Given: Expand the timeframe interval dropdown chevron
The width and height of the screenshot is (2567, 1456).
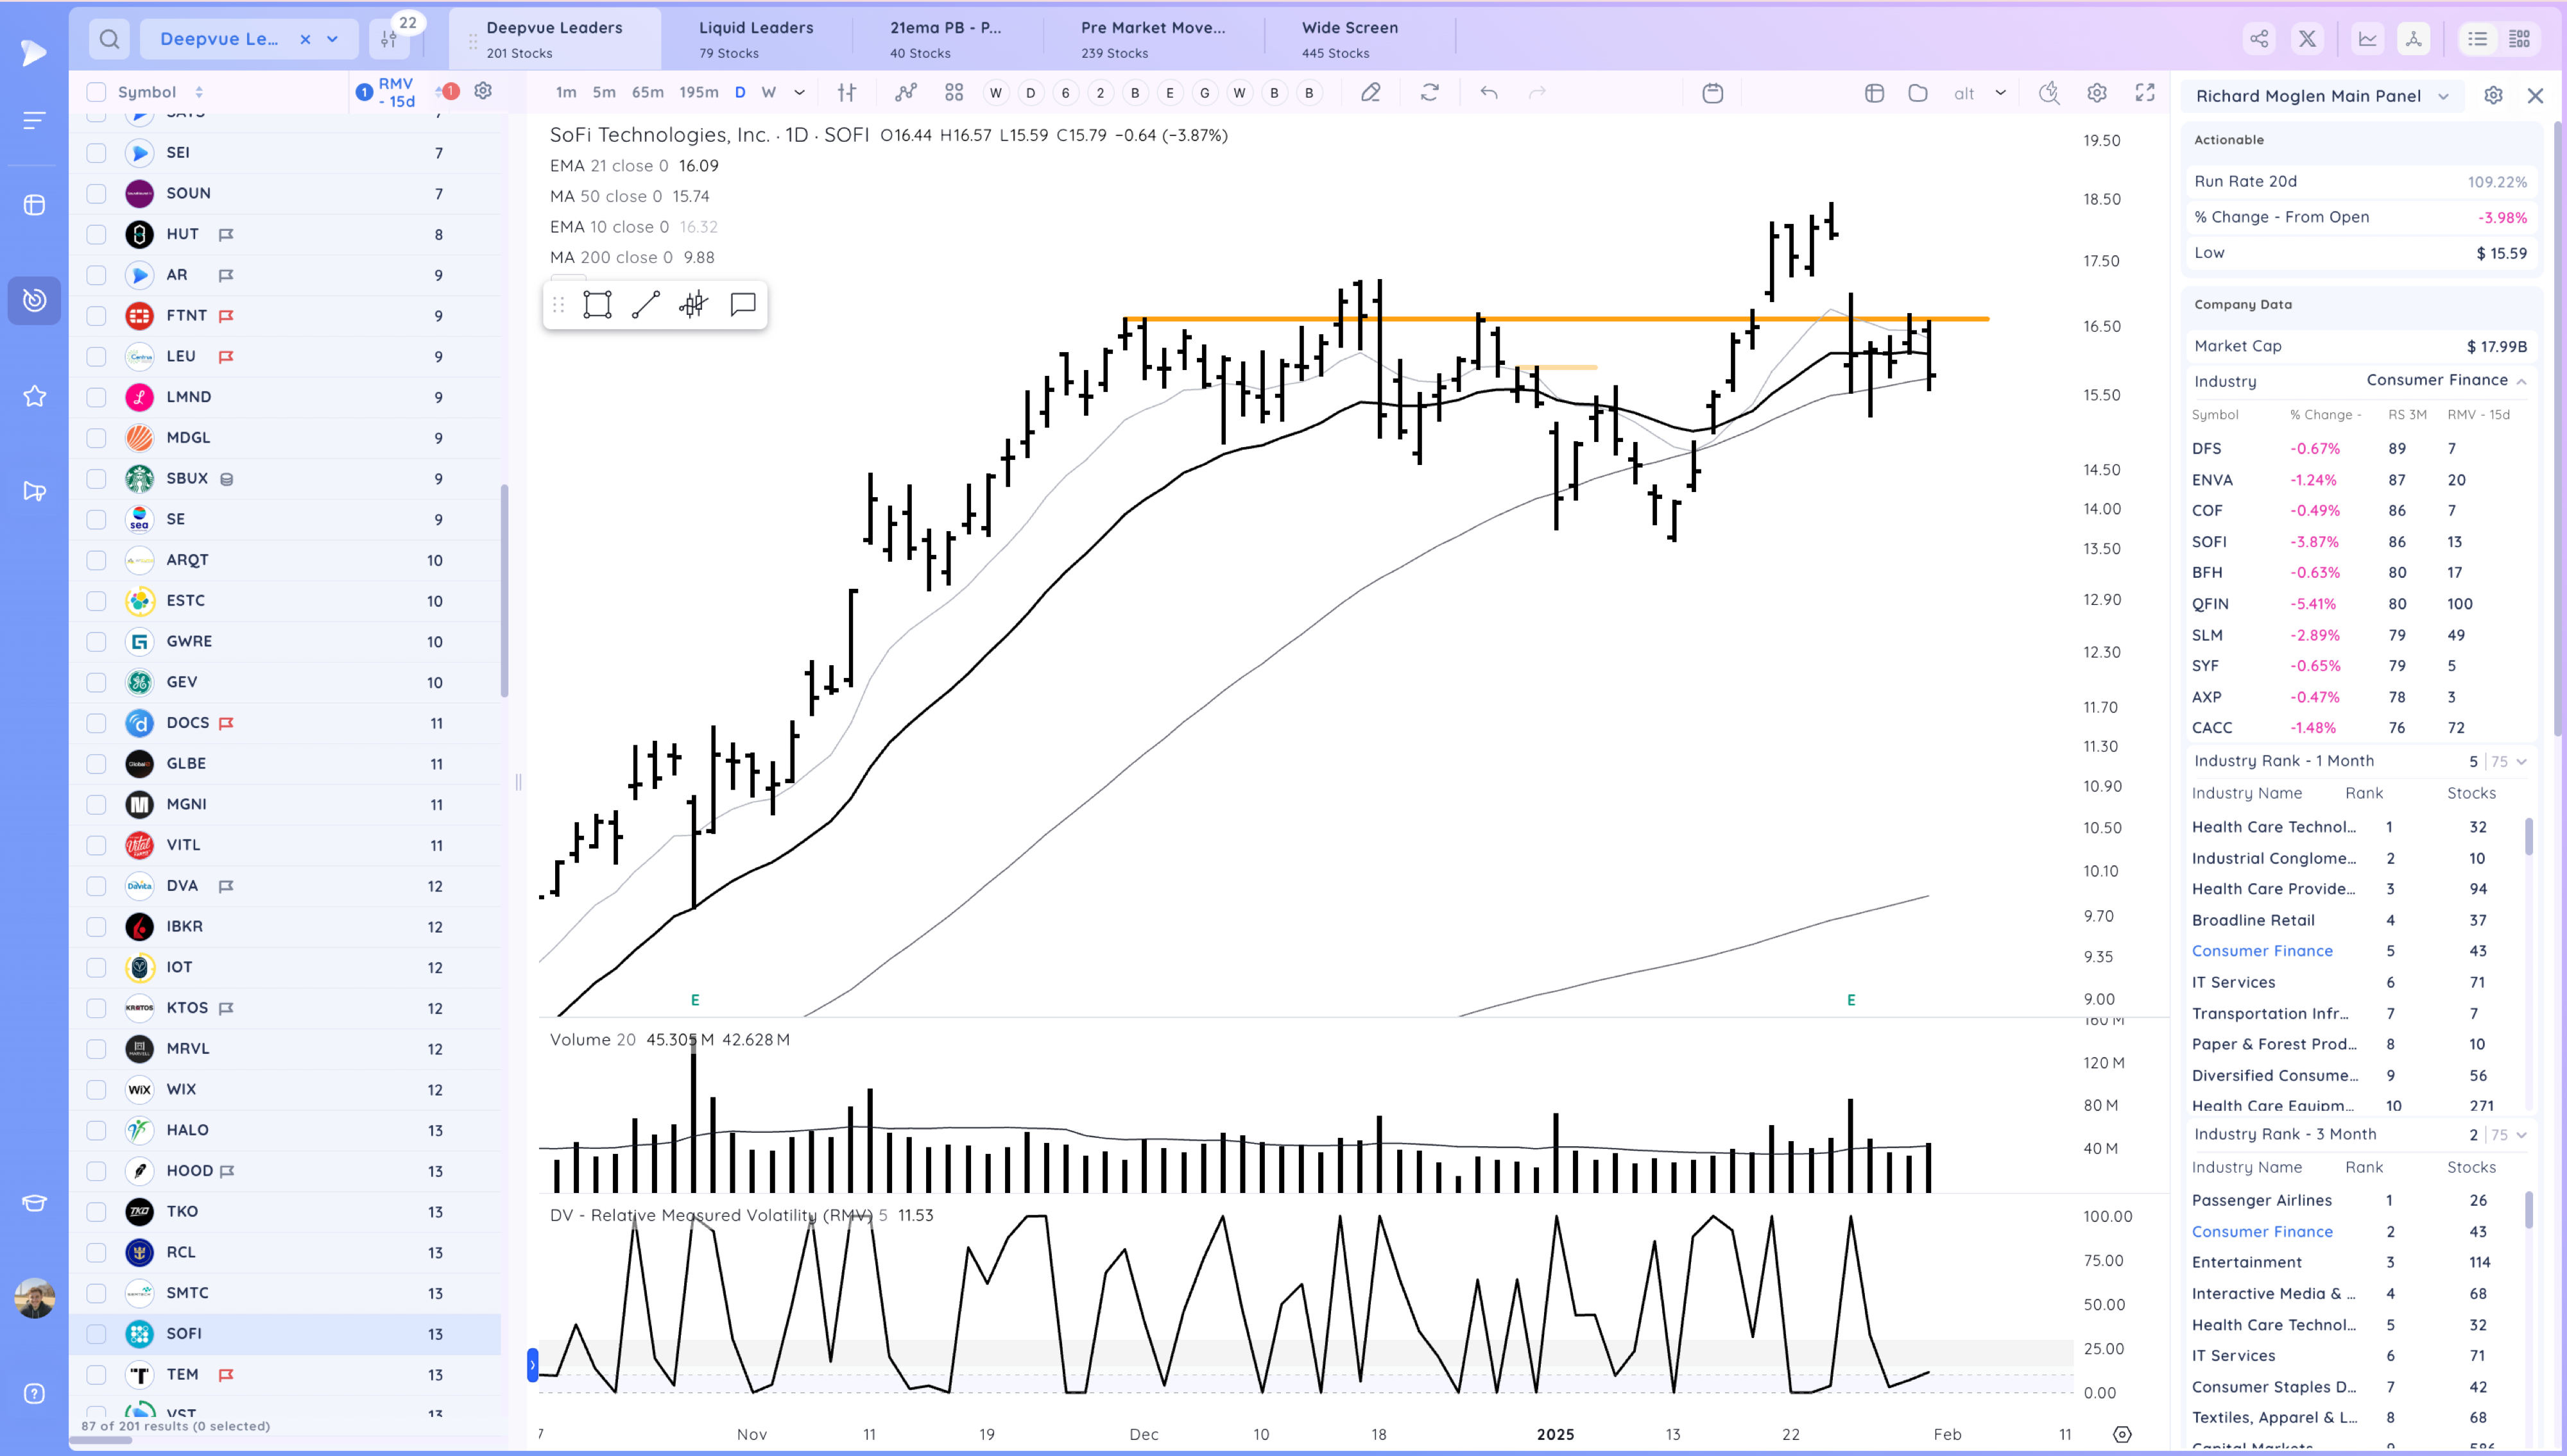Looking at the screenshot, I should click(800, 93).
